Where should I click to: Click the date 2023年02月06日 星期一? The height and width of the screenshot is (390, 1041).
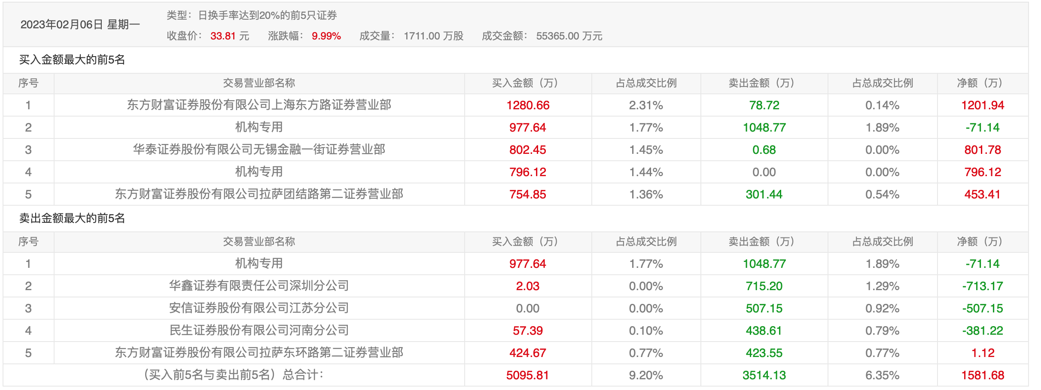80,25
